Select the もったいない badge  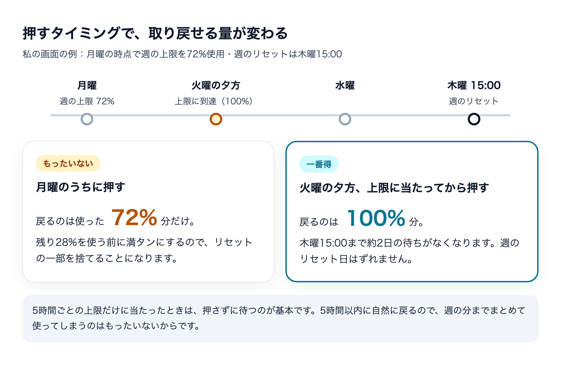click(x=68, y=163)
